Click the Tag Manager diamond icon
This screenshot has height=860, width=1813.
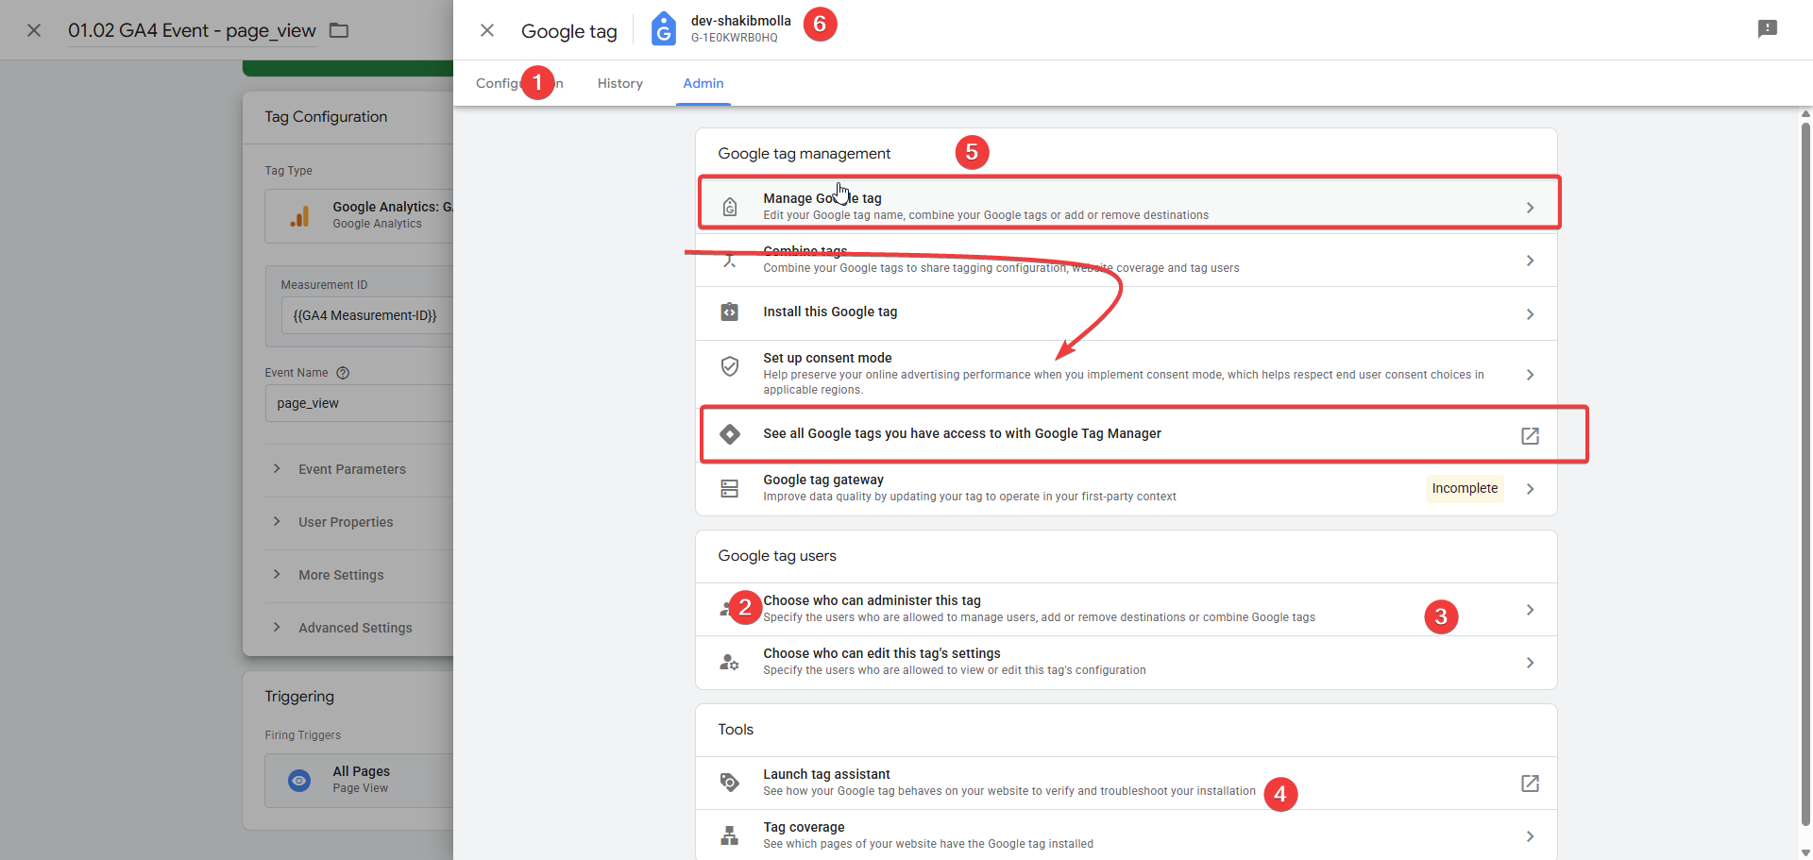click(x=730, y=434)
